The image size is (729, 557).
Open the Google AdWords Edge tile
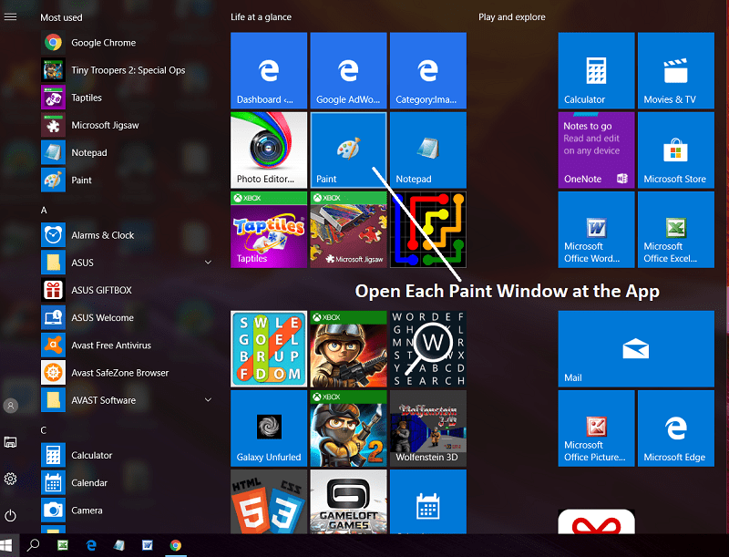[x=348, y=70]
